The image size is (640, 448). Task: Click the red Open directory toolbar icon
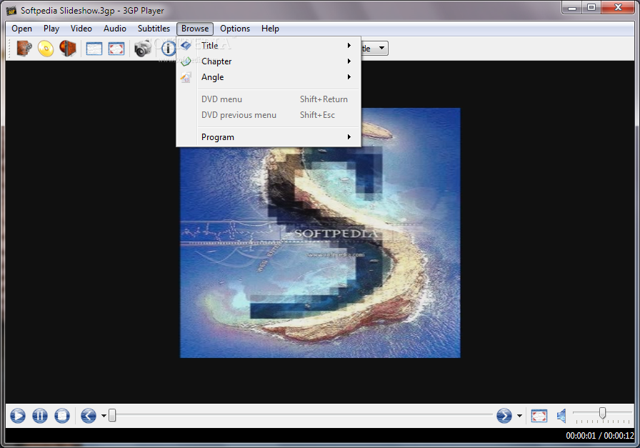coord(68,48)
